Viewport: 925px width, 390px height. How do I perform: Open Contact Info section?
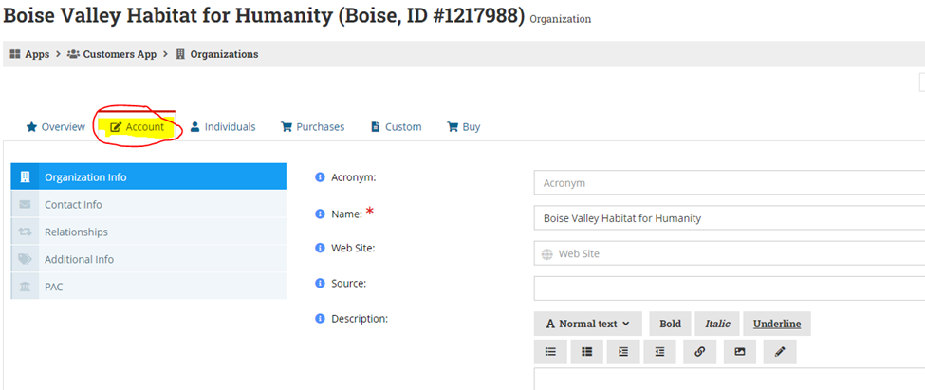point(149,204)
